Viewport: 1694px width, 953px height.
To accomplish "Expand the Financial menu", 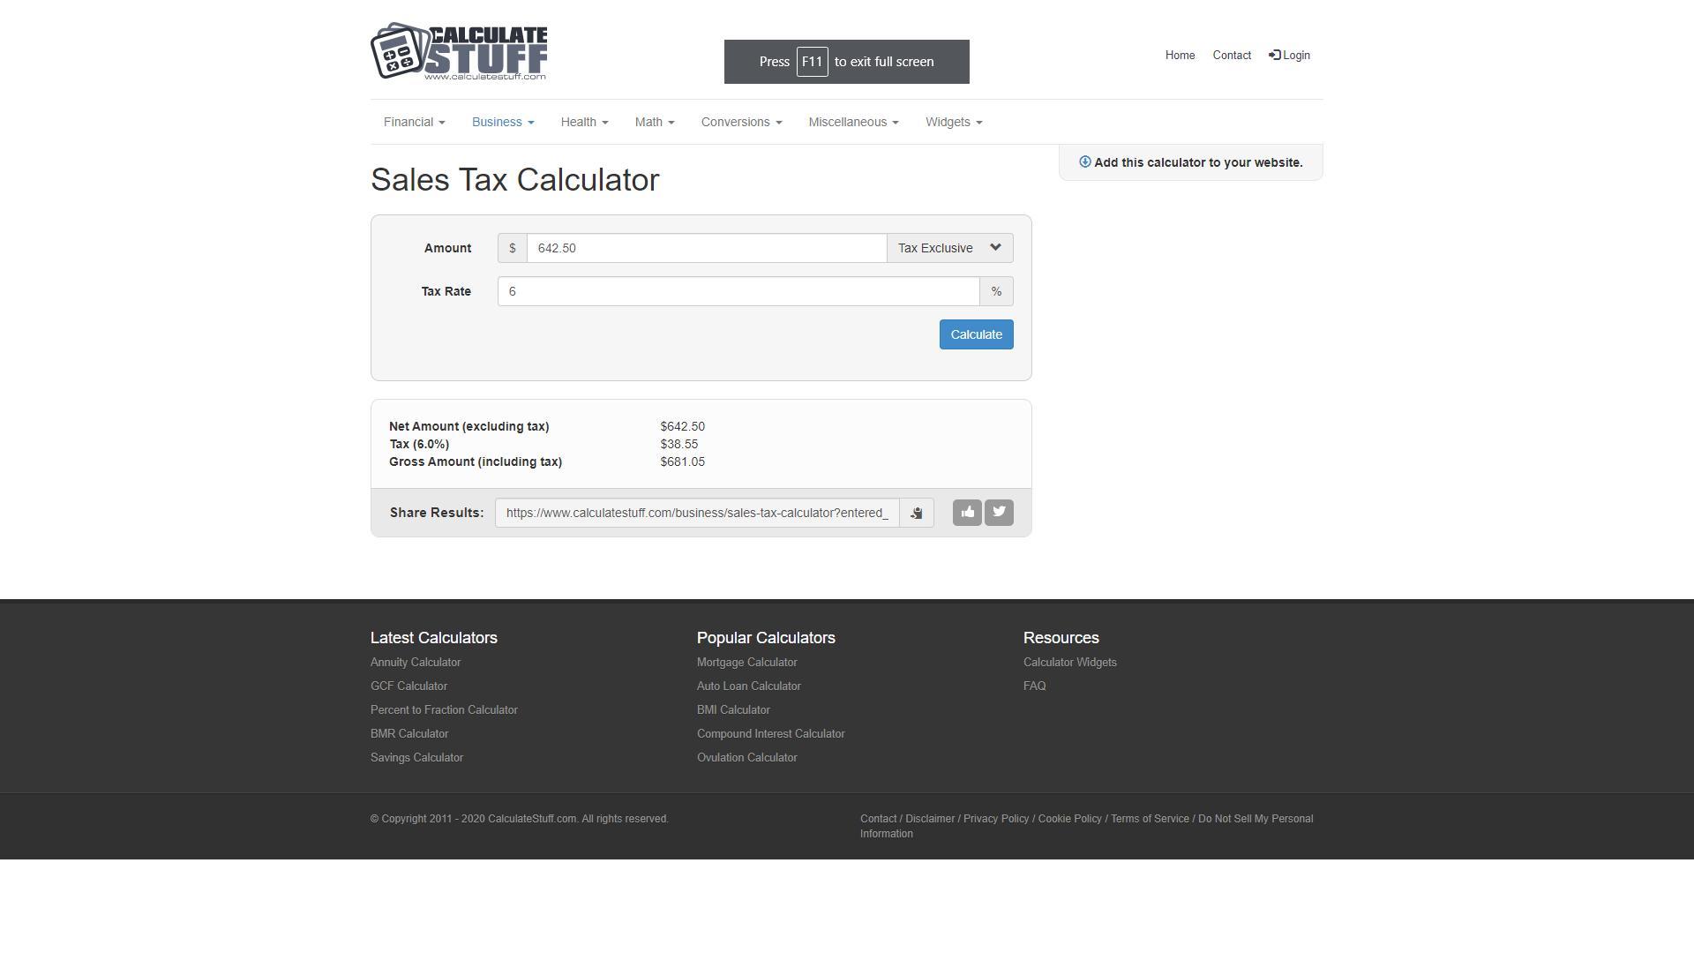I will (x=414, y=122).
